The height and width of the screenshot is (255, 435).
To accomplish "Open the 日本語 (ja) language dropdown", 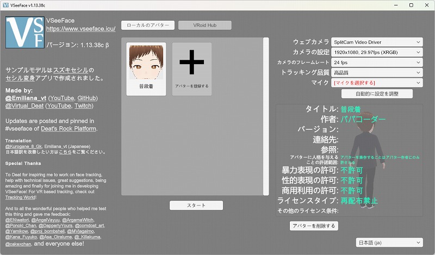I will click(389, 242).
